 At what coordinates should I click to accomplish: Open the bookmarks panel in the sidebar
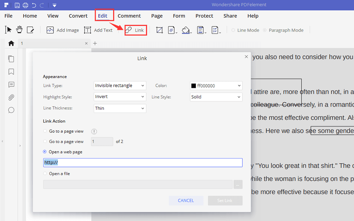tap(11, 72)
